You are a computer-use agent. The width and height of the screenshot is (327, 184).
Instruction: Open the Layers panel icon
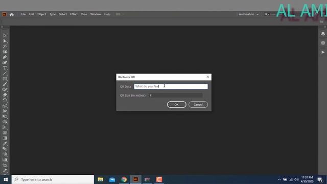pyautogui.click(x=323, y=34)
